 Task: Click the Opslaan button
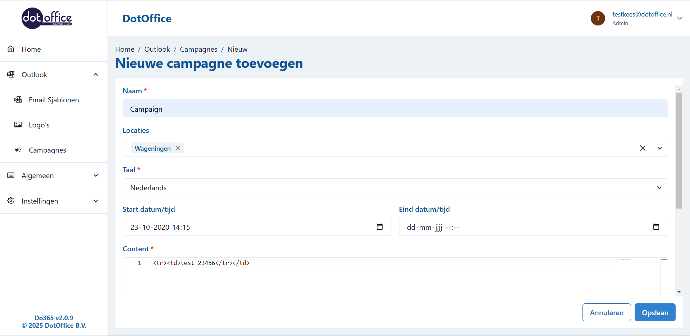coord(655,312)
